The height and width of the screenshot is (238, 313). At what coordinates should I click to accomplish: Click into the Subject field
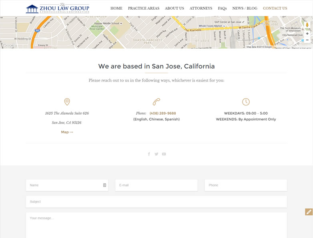click(x=156, y=202)
